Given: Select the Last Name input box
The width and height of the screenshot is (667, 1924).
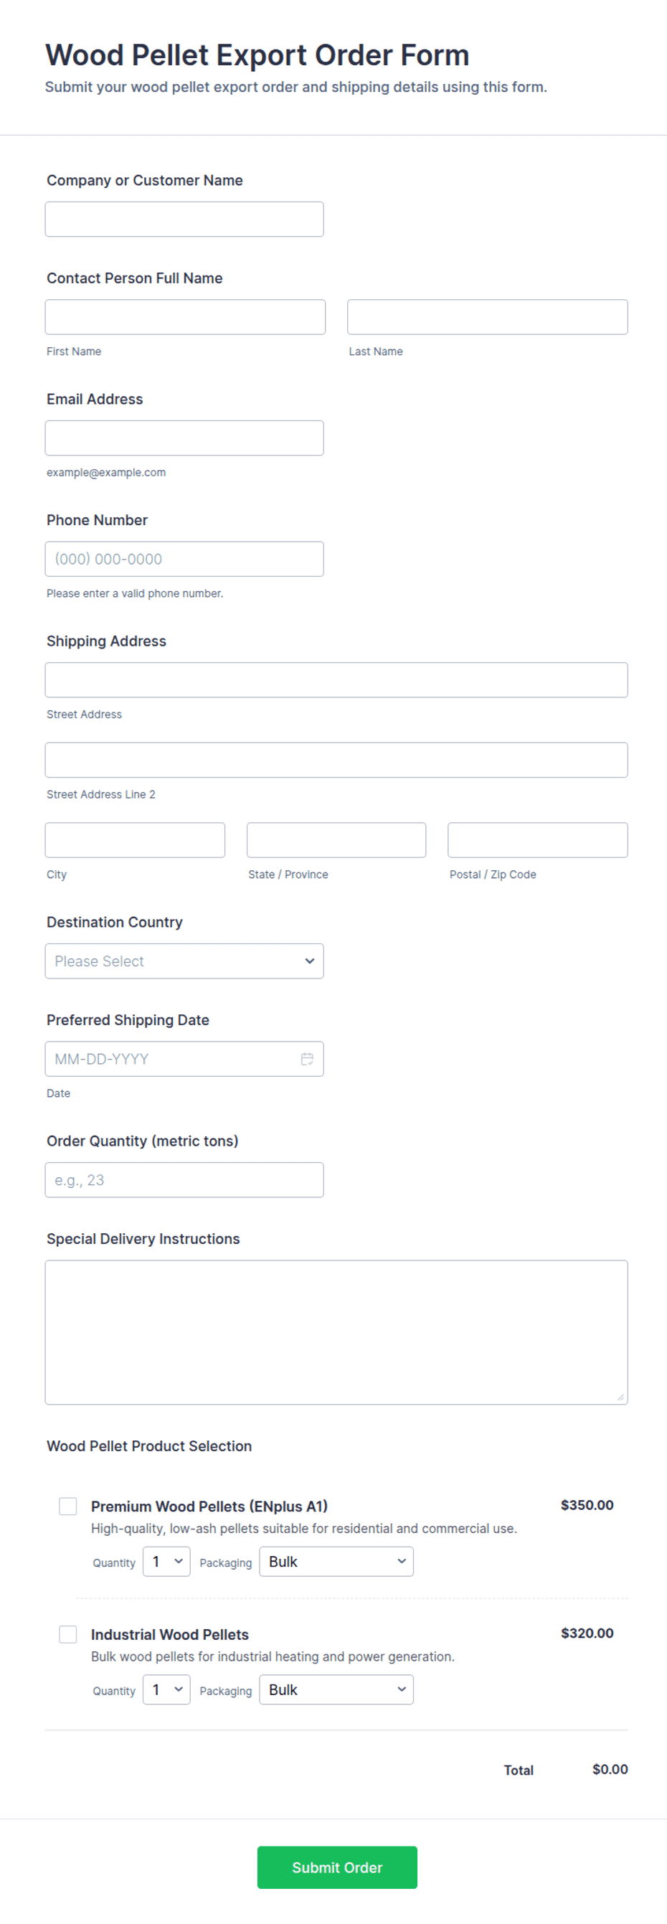Looking at the screenshot, I should (x=487, y=316).
